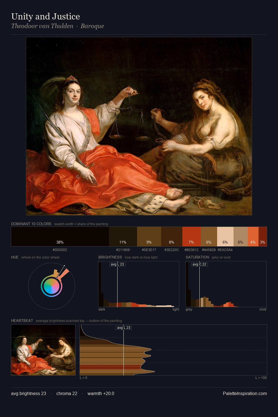Click the 4% bright orange swatch
The width and height of the screenshot is (278, 417).
point(253,237)
